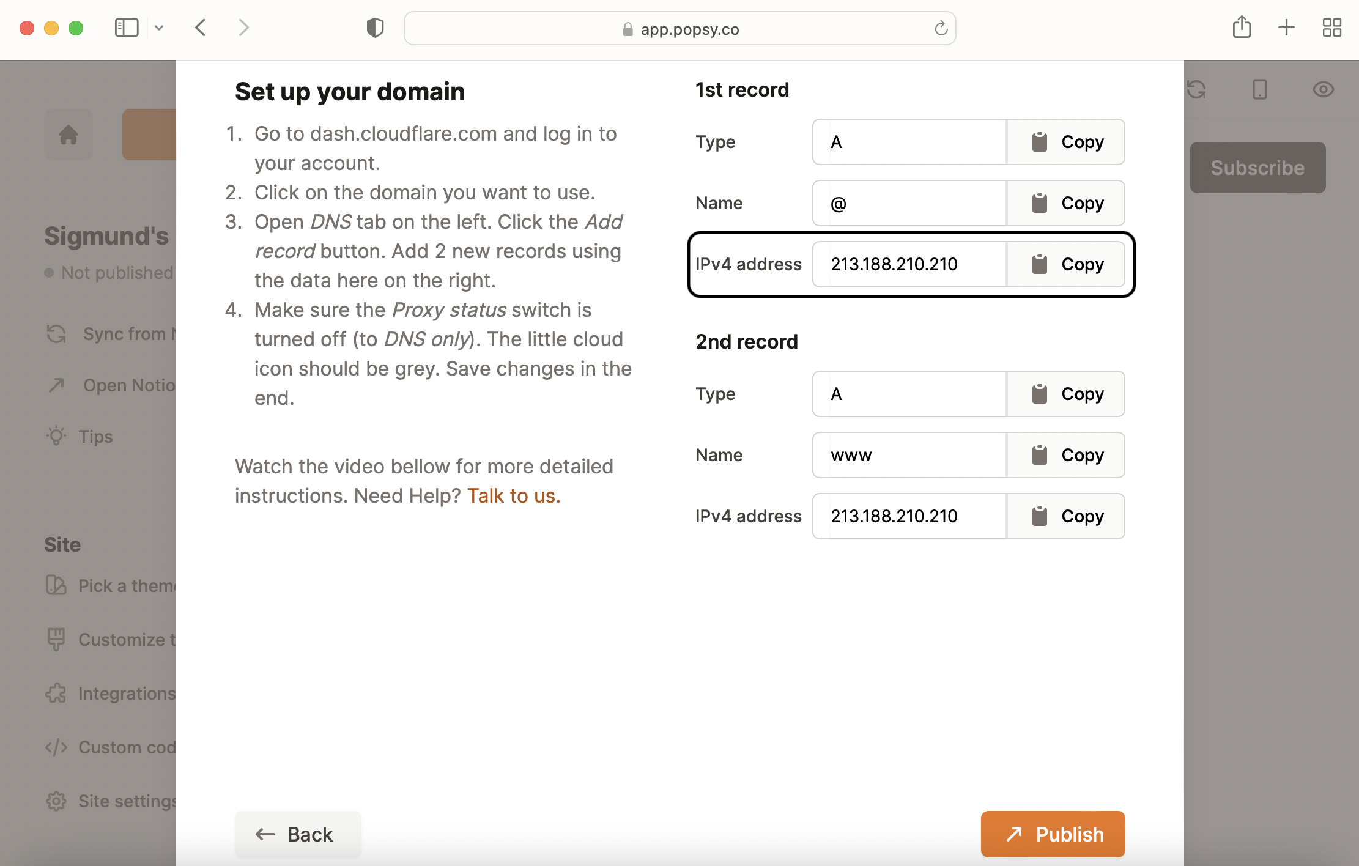Show the tab overview grid icon

[x=1331, y=28]
